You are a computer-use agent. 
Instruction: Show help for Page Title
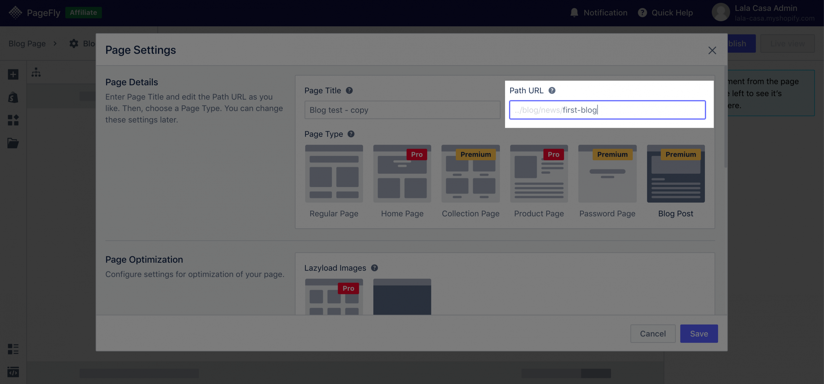[349, 90]
